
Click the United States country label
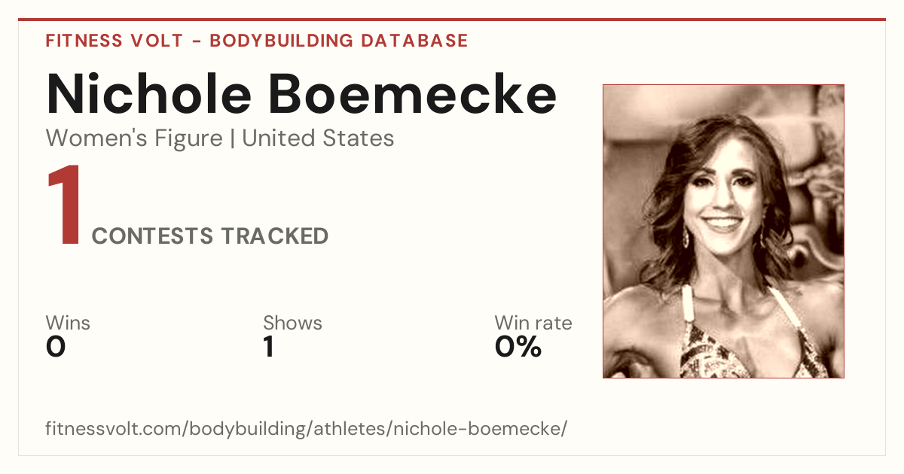[x=318, y=138]
